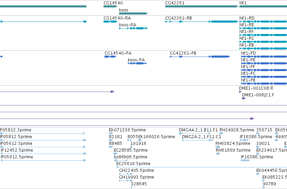Click the IP05812.5prime EST label
The width and height of the screenshot is (287, 189).
click(x=16, y=137)
